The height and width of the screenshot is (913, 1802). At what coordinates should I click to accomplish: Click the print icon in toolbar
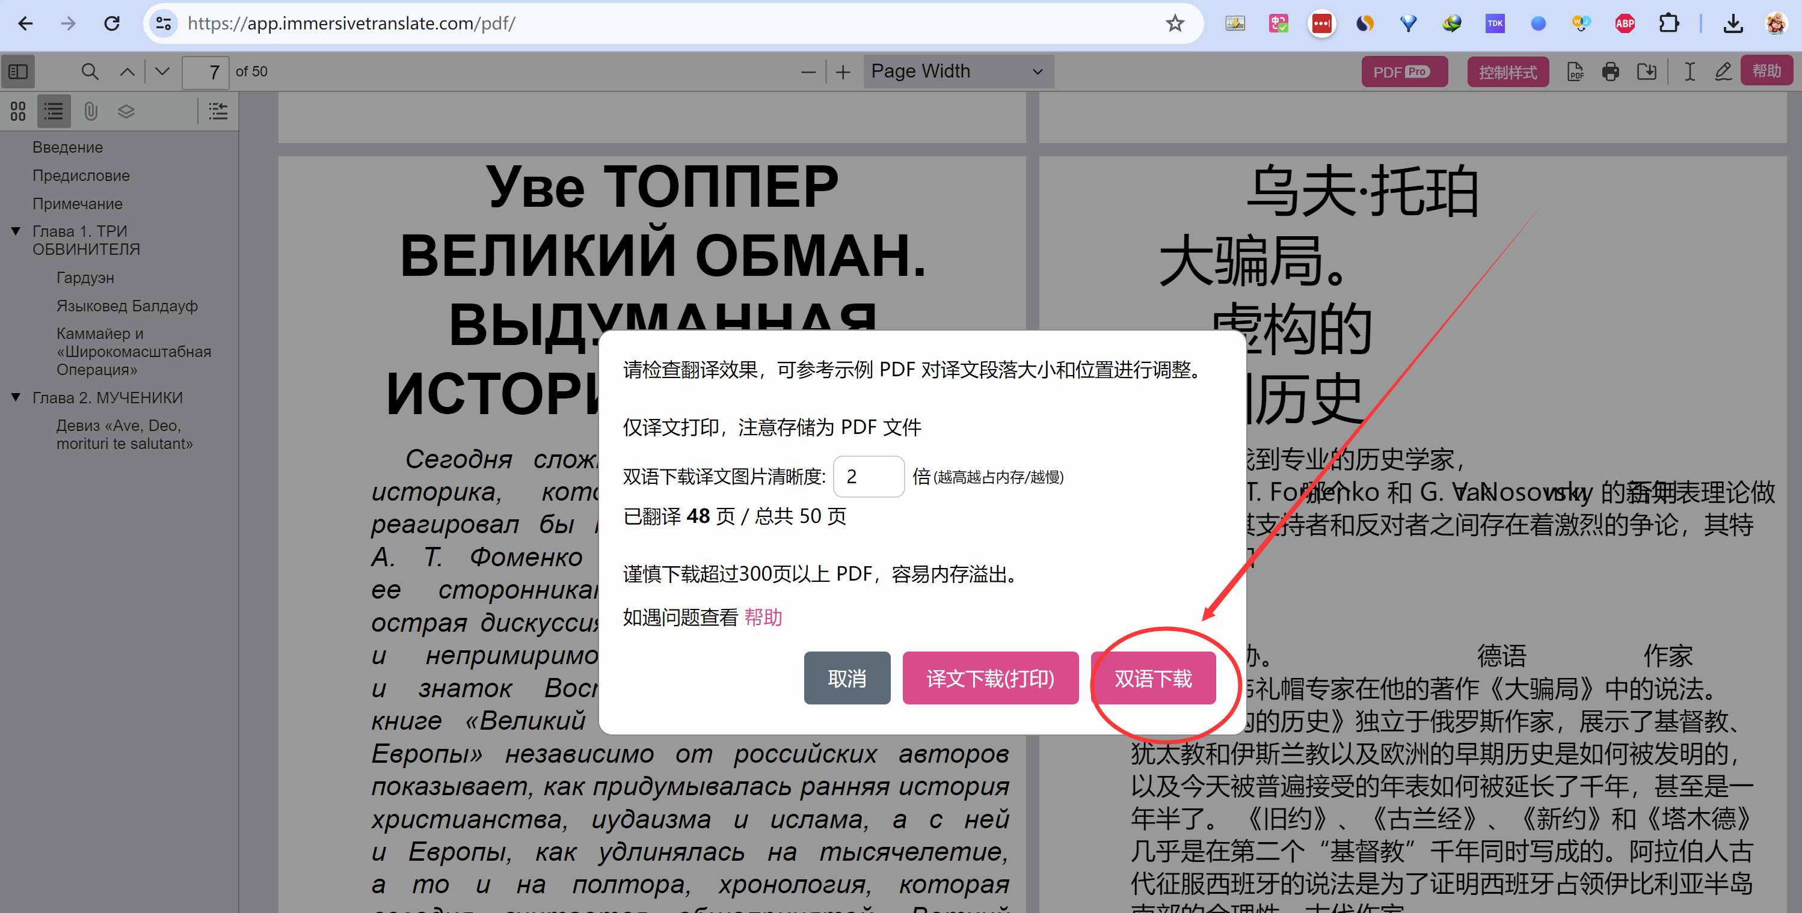pyautogui.click(x=1610, y=72)
